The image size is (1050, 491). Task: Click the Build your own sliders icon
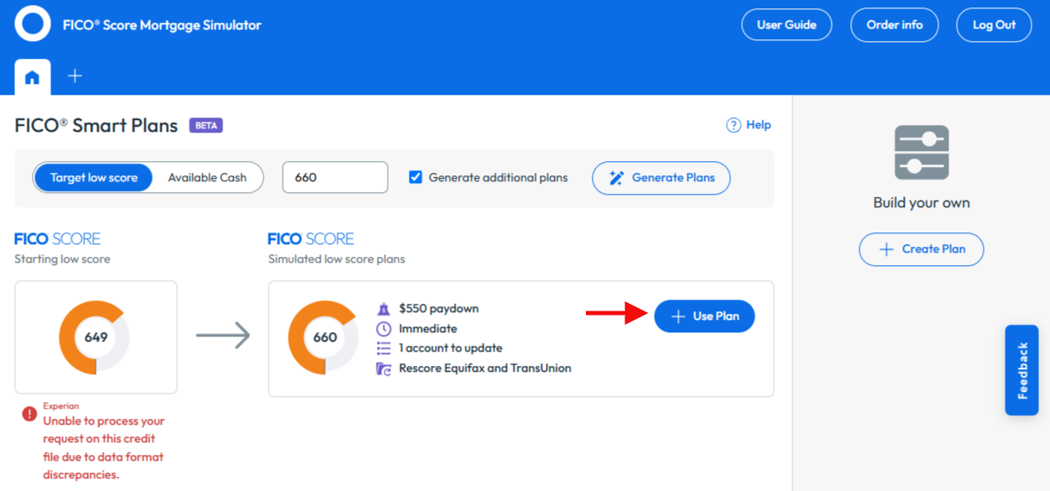click(x=922, y=152)
